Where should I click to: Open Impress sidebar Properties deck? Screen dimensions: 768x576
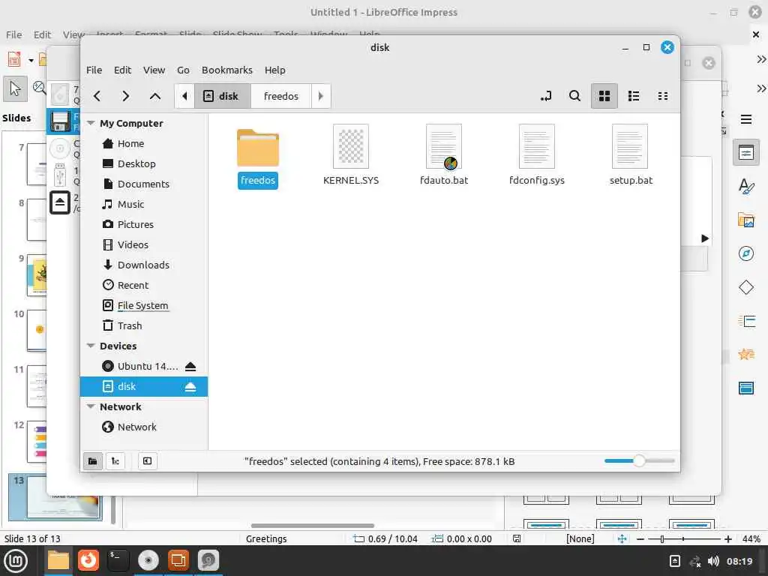coord(746,153)
